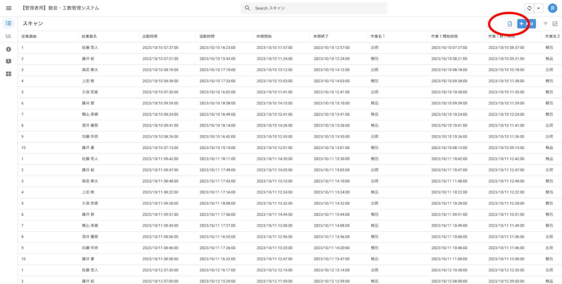Open the CSV export icon inside the red circle

pyautogui.click(x=510, y=23)
